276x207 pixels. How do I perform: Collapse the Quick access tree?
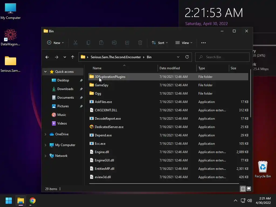click(x=45, y=72)
